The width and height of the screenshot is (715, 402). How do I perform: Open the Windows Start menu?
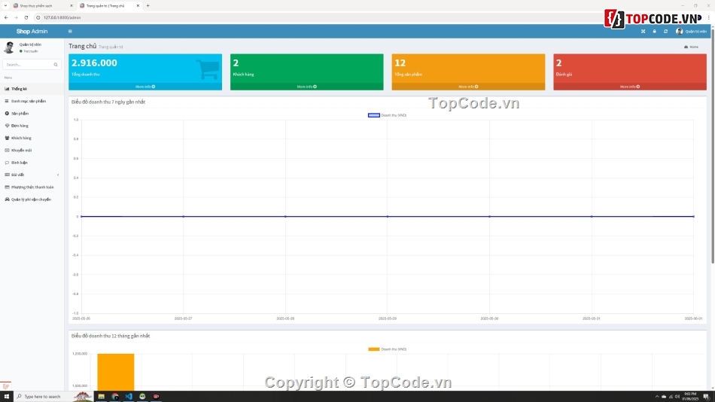[x=6, y=397]
